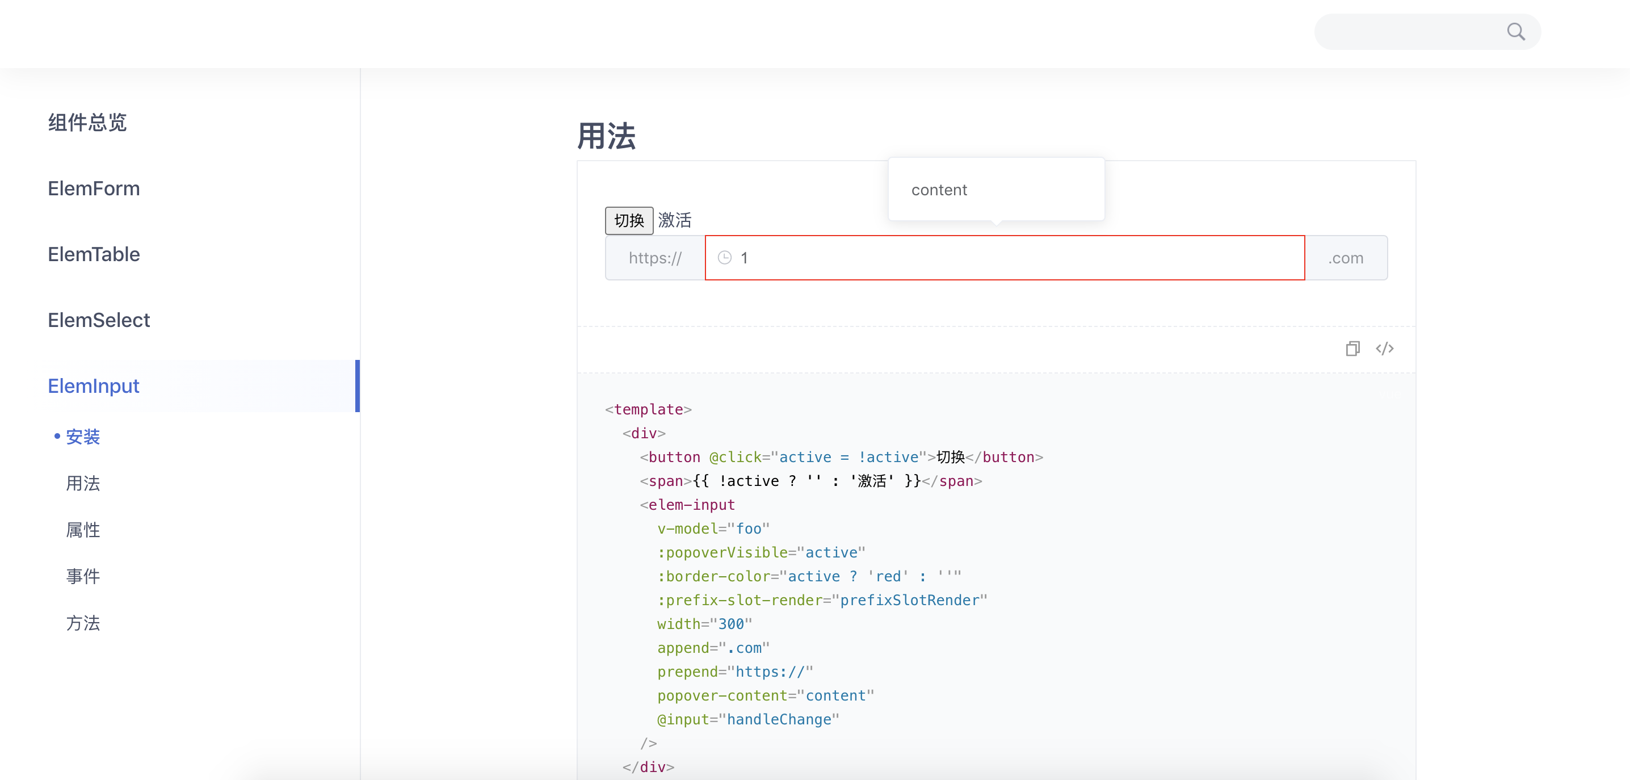Click the clock prefix icon in input

(x=725, y=258)
